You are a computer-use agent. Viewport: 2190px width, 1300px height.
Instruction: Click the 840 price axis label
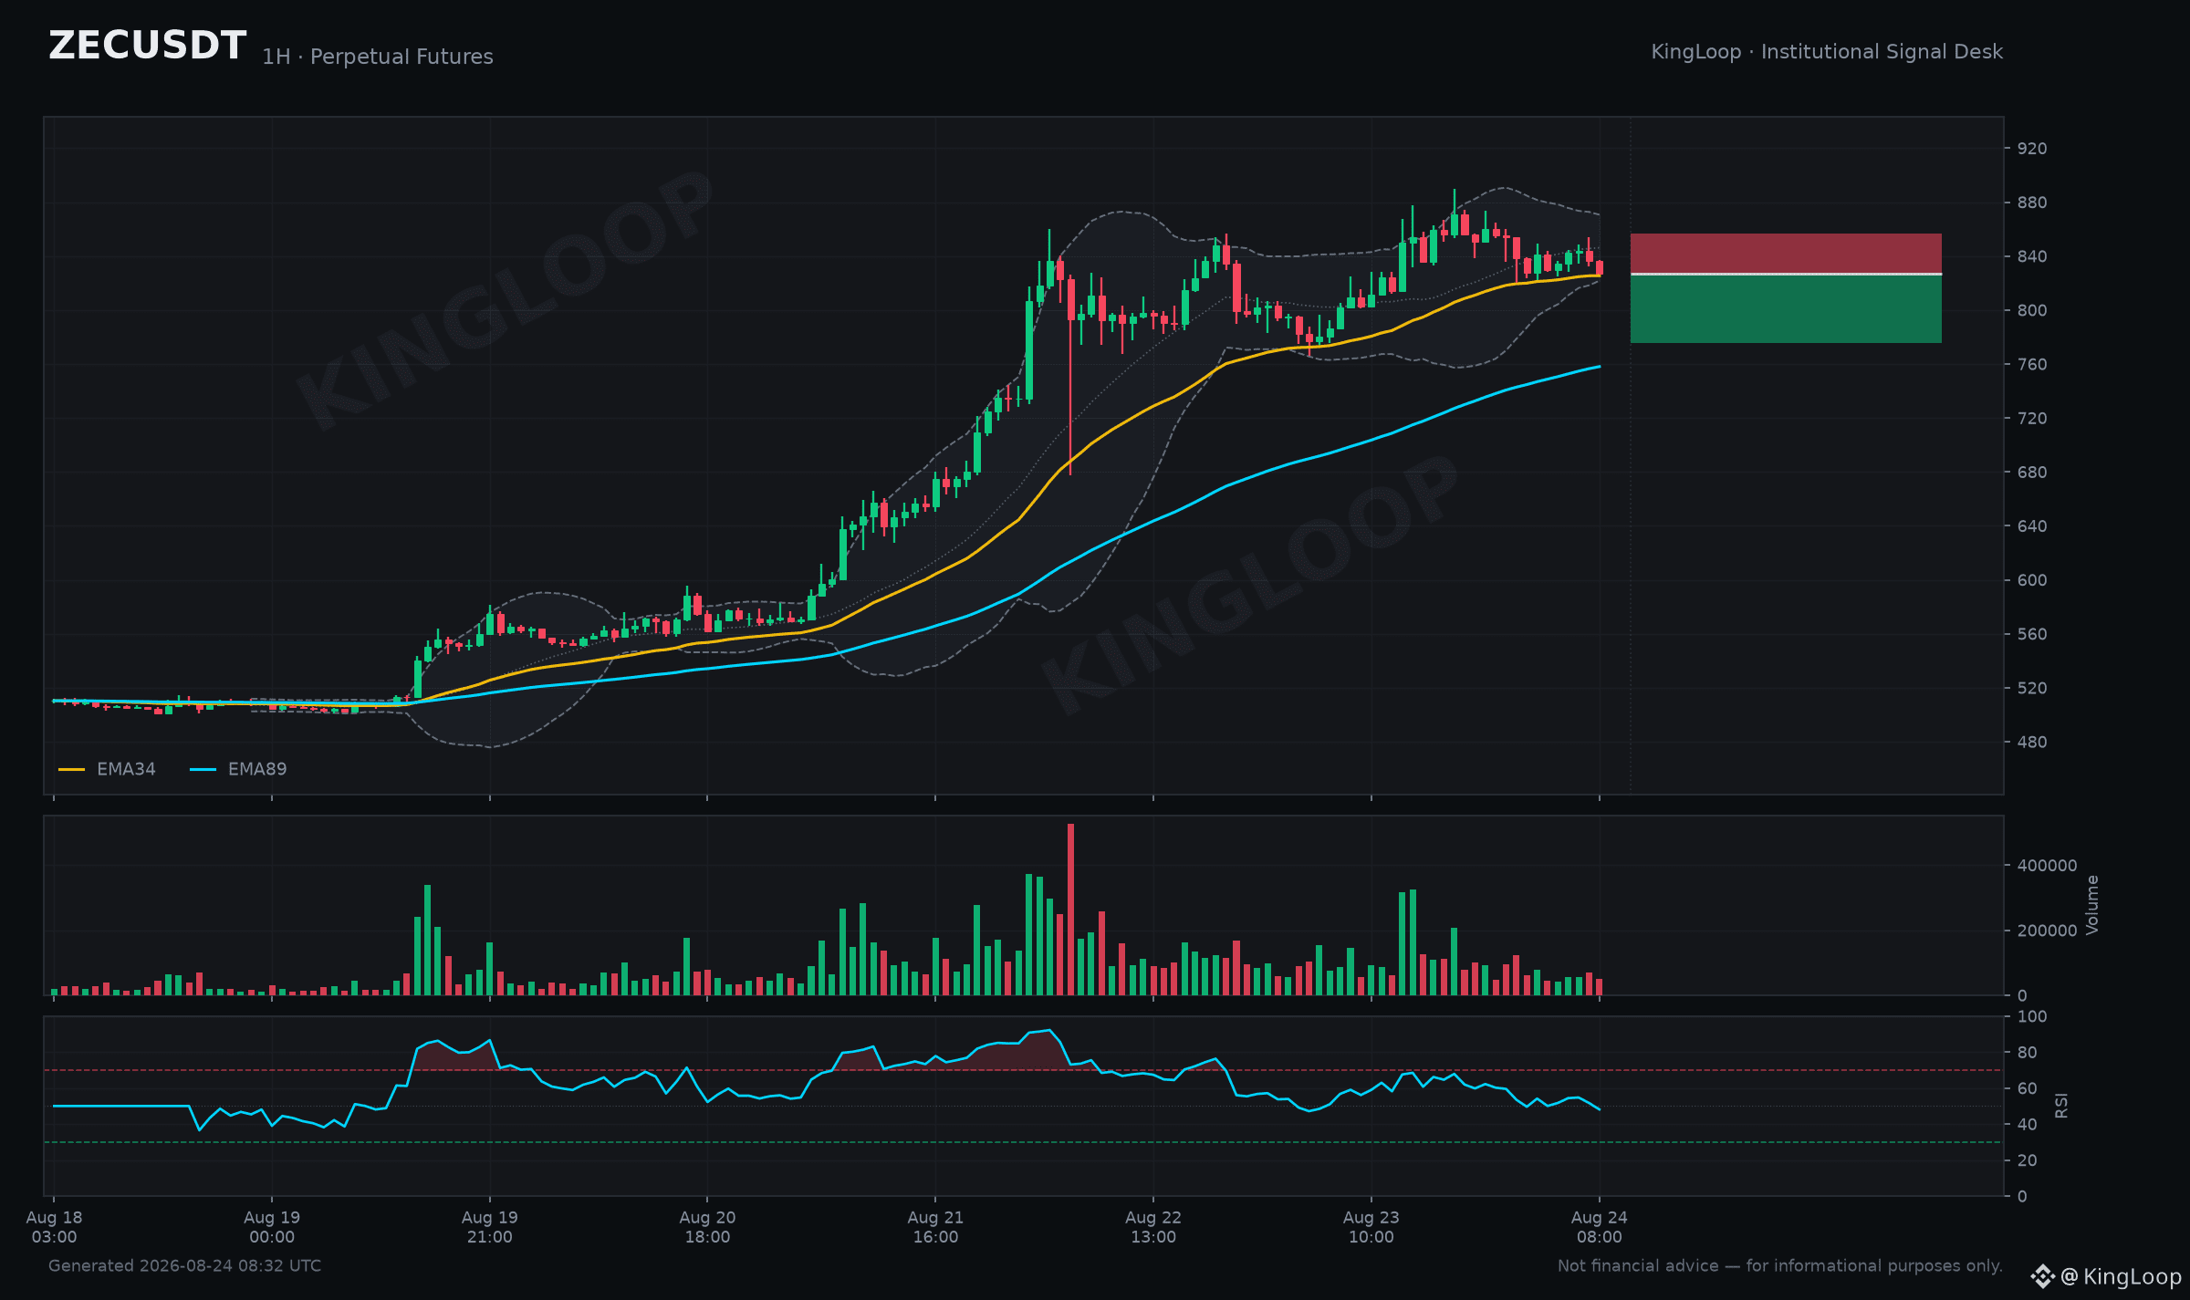pos(2032,256)
